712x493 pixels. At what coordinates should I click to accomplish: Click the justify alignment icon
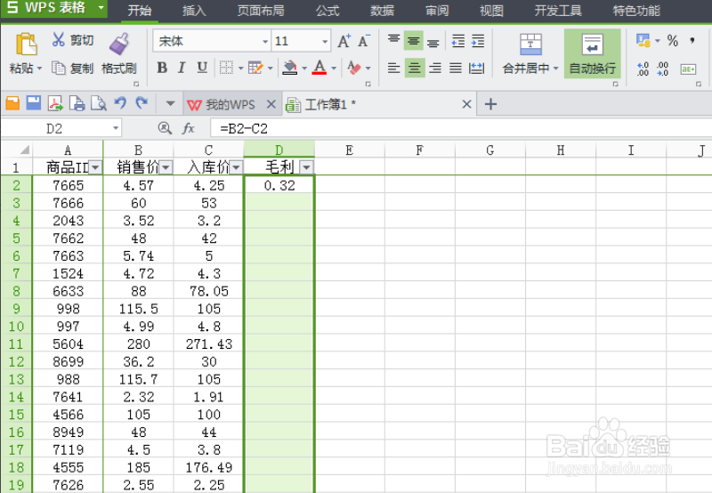click(x=456, y=69)
